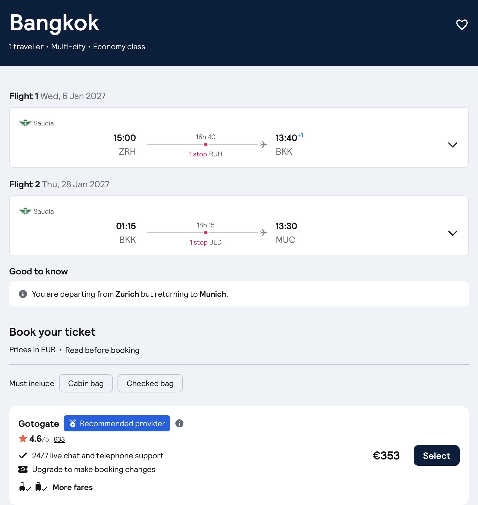
Task: Save trip with the heart icon
Action: point(462,25)
